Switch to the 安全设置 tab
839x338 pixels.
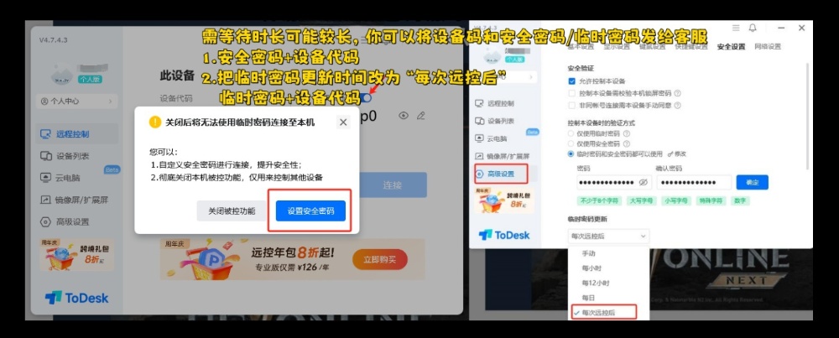(731, 46)
